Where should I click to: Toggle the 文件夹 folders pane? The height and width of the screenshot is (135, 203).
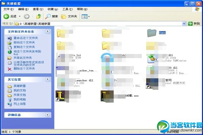[x=69, y=17]
